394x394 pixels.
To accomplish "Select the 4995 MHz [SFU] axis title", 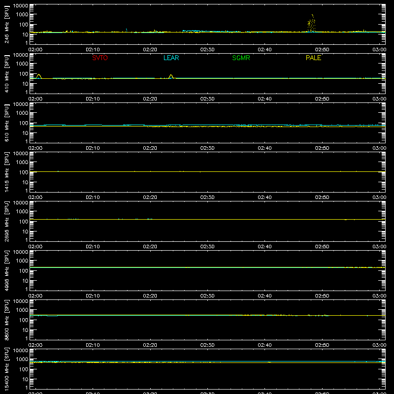I will 6,270.
